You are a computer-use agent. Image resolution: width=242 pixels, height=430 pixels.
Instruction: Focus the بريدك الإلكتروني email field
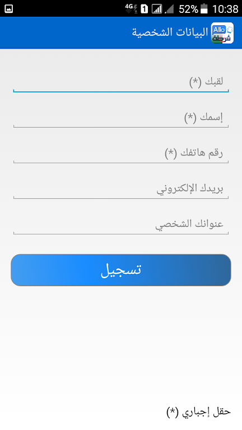121,189
